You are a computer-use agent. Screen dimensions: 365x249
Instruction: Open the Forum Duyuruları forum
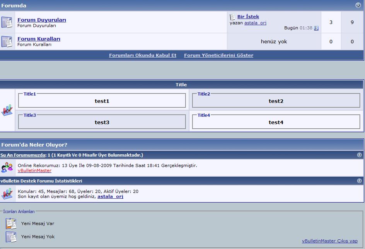[x=42, y=20]
